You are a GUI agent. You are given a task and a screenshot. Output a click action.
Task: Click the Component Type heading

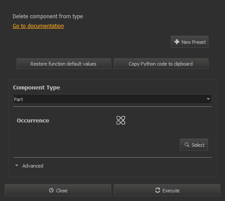click(36, 88)
